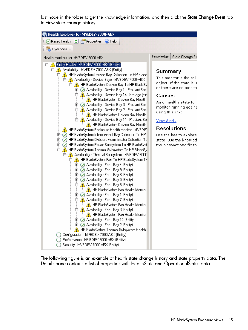Open the View Alerts link
The image size is (248, 330).
[x=166, y=121]
